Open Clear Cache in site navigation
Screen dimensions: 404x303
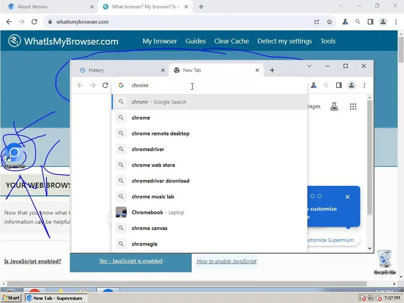[x=231, y=41]
